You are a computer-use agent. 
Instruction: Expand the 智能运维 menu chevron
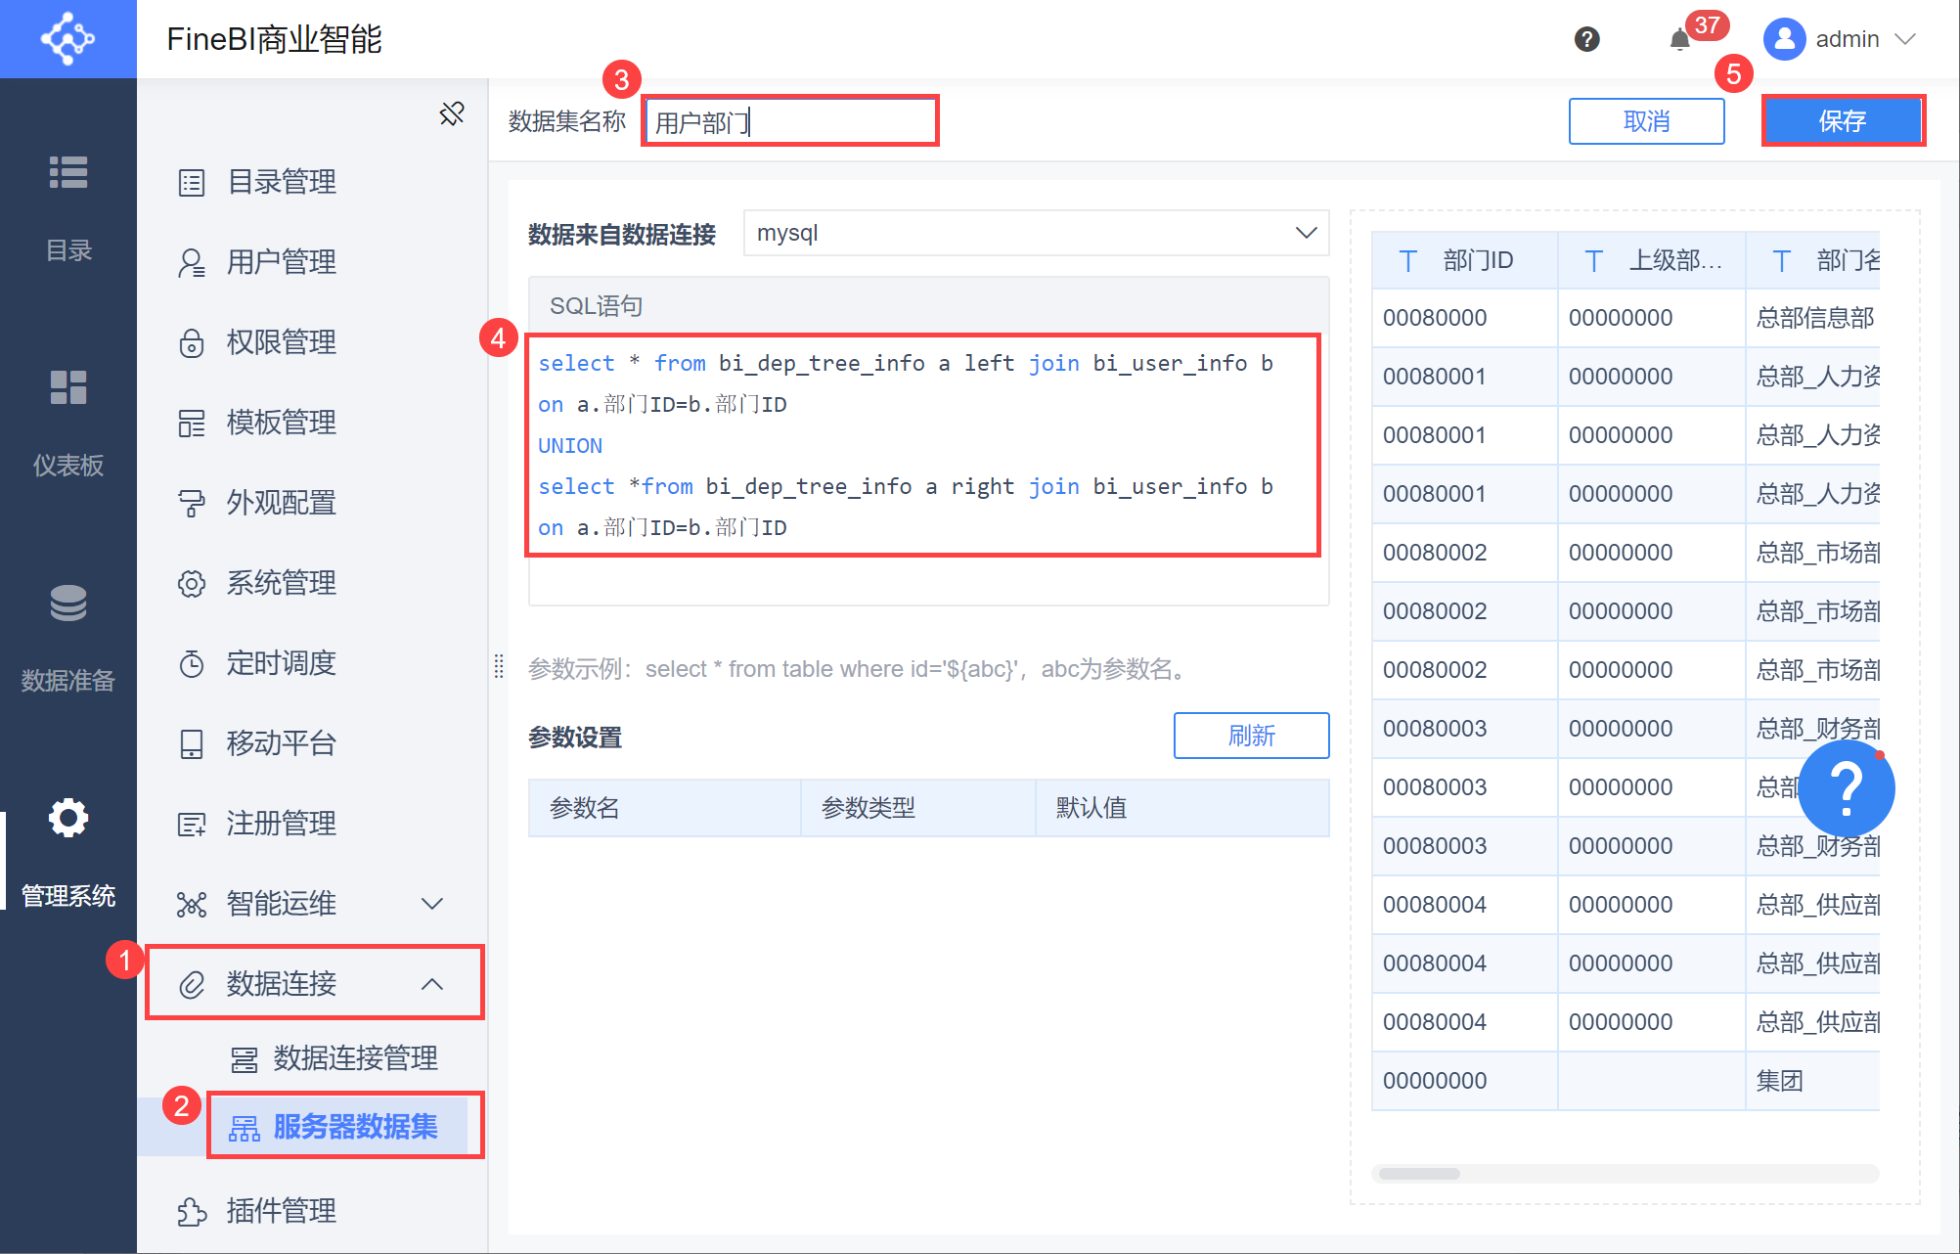click(x=433, y=903)
